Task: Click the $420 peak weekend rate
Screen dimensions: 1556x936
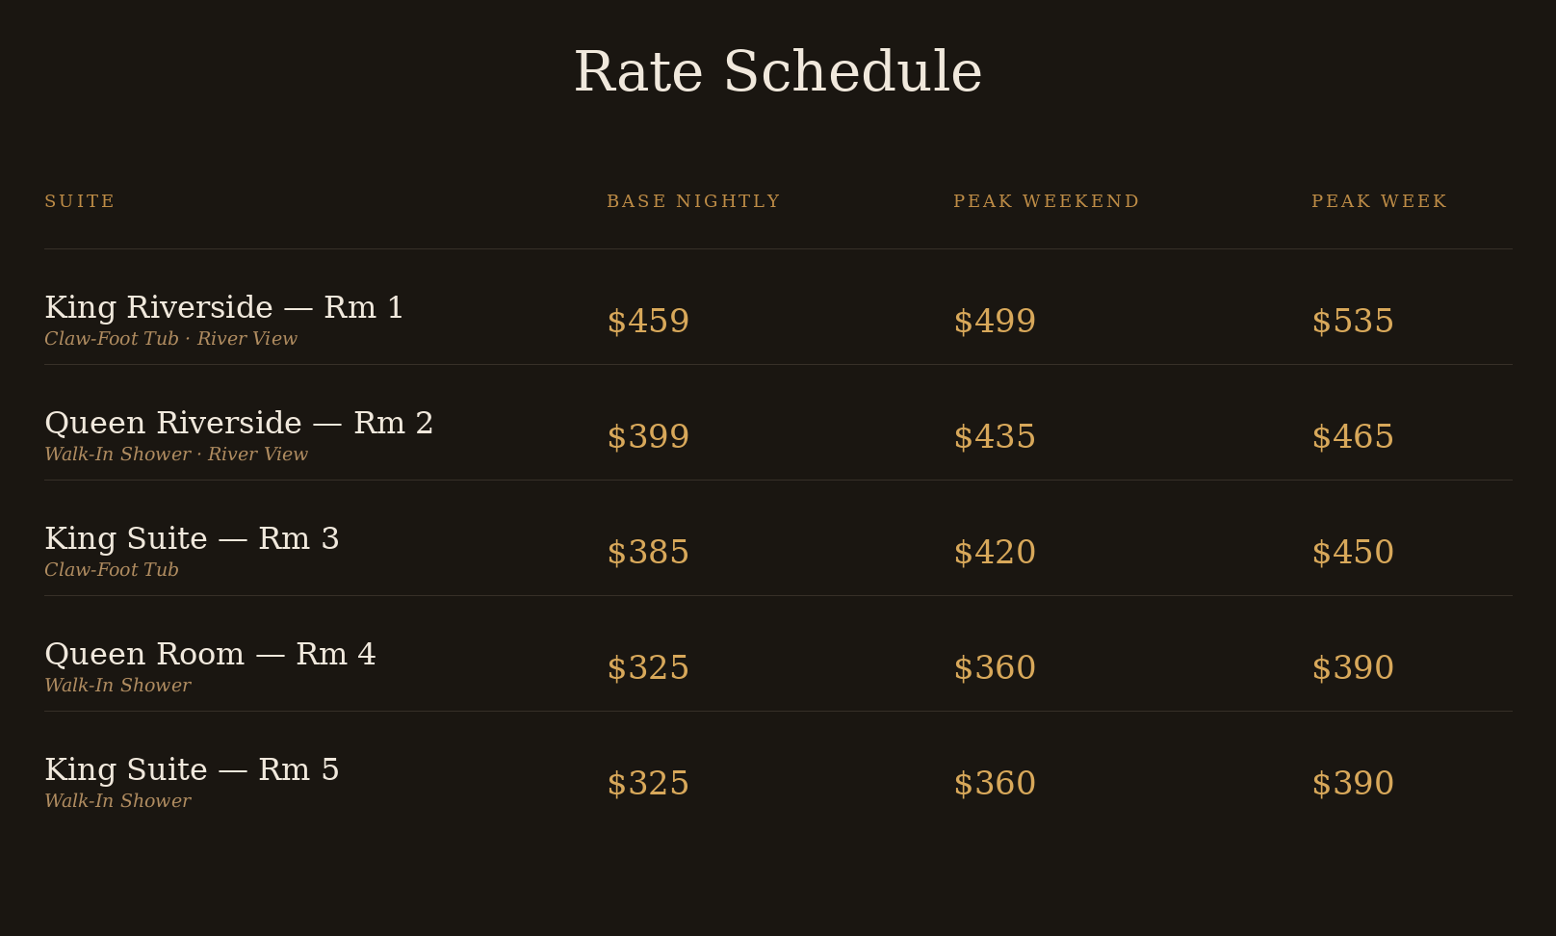Action: coord(995,552)
